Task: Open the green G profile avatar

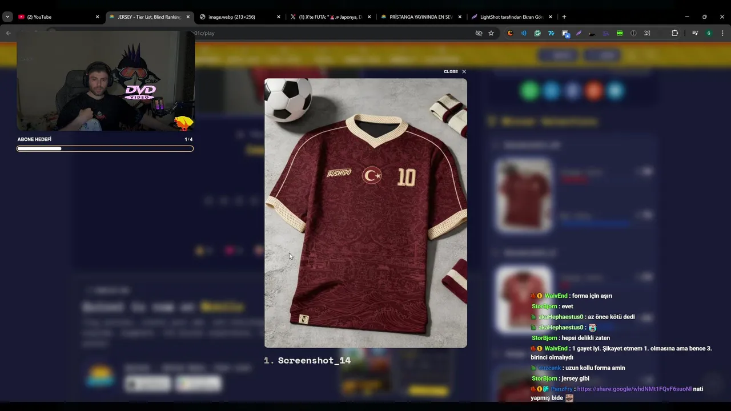Action: tap(709, 33)
